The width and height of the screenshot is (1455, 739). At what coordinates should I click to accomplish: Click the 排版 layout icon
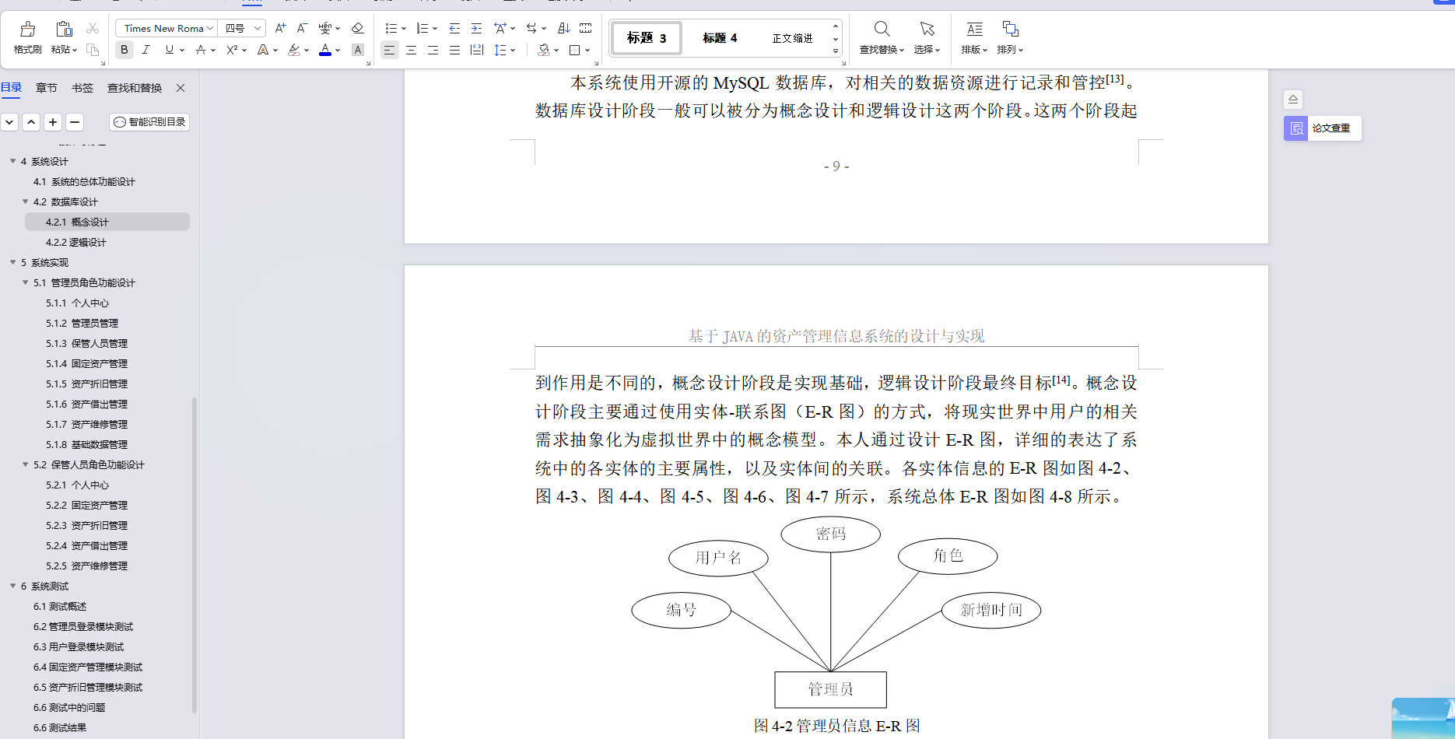click(x=972, y=37)
